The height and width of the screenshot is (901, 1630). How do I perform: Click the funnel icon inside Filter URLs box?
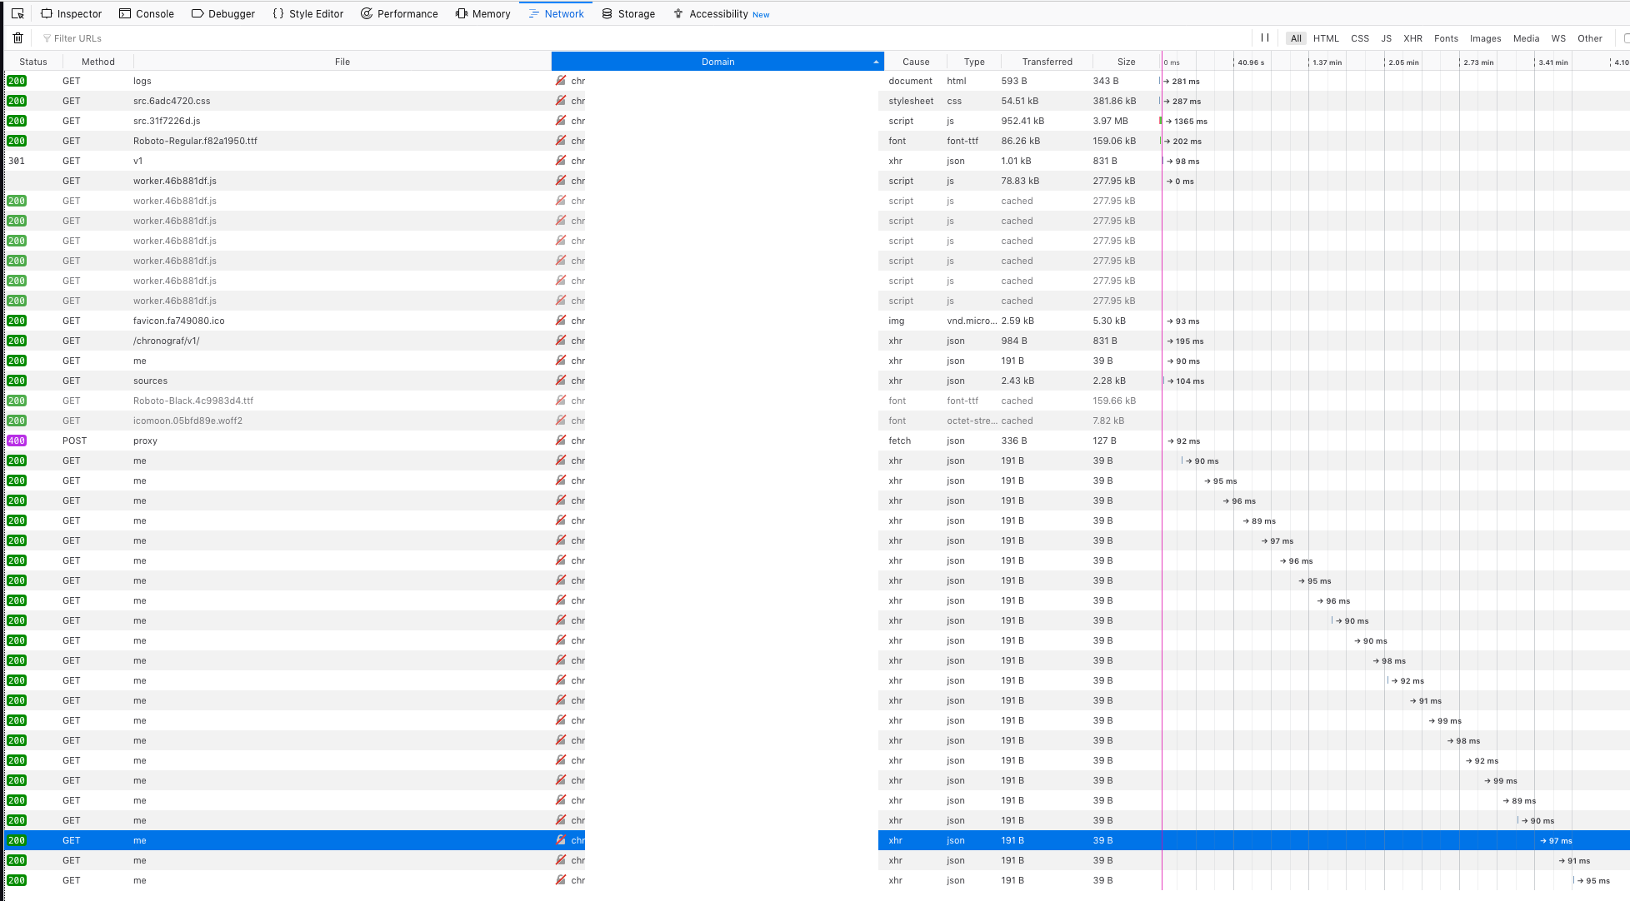(47, 38)
